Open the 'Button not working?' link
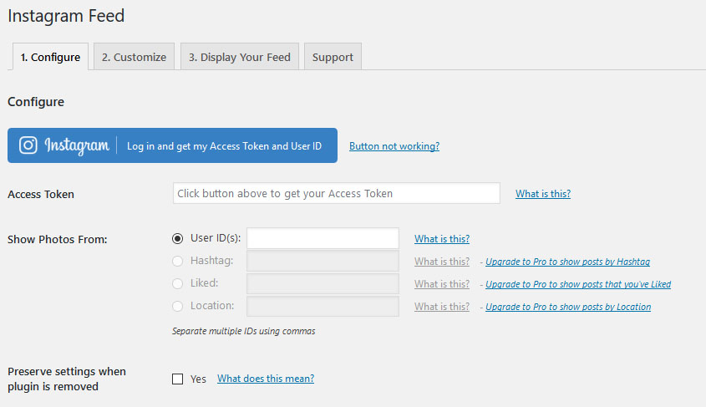The height and width of the screenshot is (407, 706). (394, 146)
